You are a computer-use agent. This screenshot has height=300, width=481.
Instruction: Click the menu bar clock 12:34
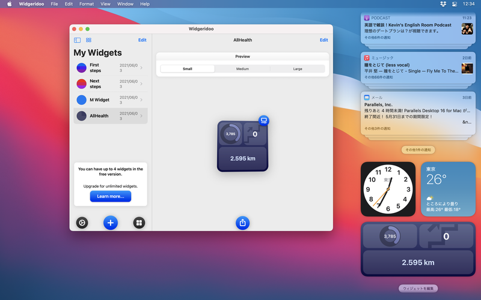[x=468, y=4]
